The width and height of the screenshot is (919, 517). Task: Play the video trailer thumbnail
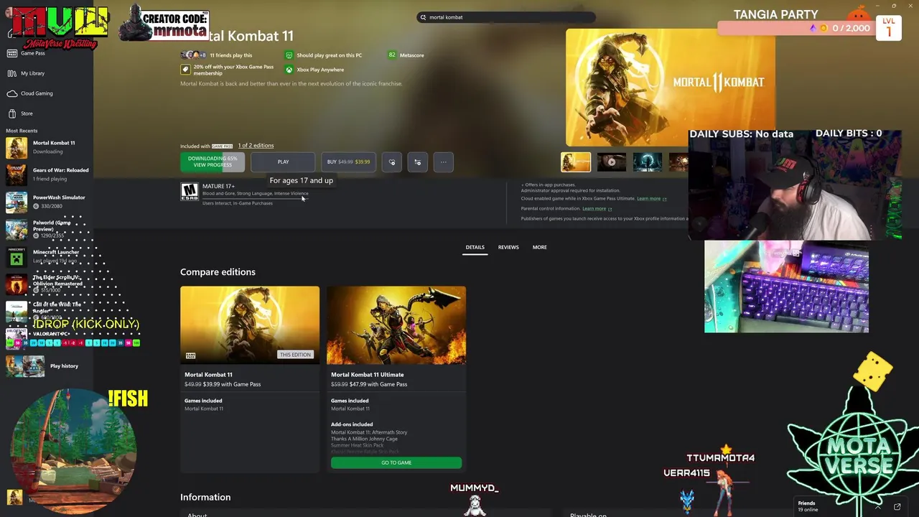click(612, 162)
